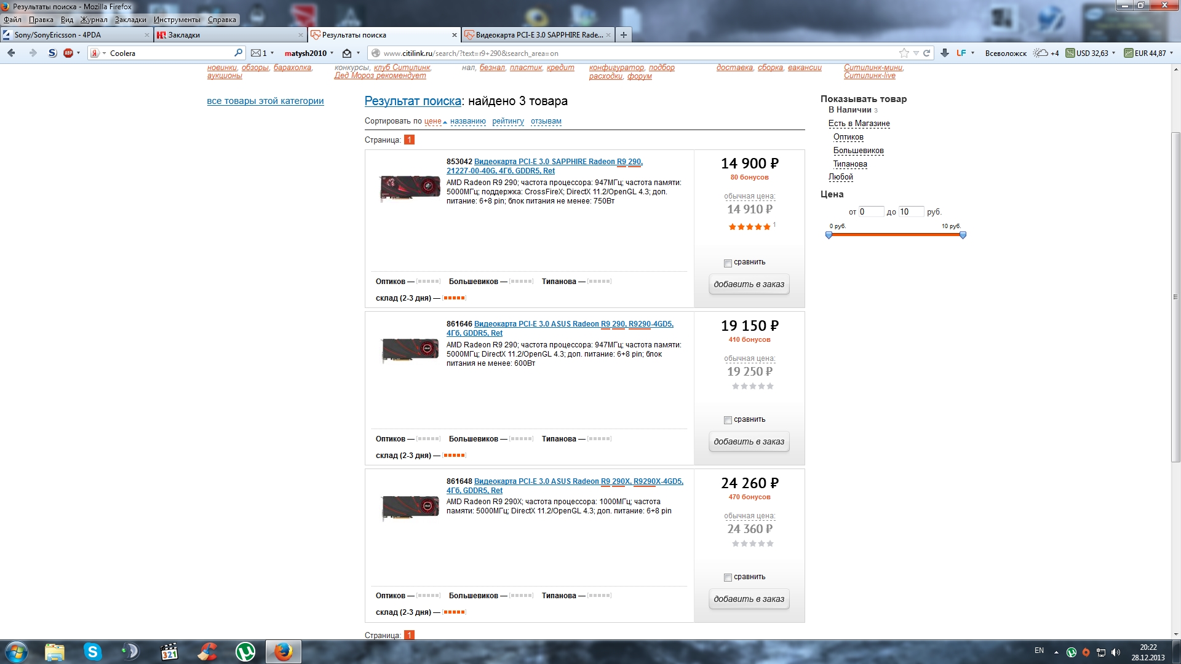Expand the USD 32,63 currency dropdown
Screen dimensions: 1181x664
(1113, 53)
